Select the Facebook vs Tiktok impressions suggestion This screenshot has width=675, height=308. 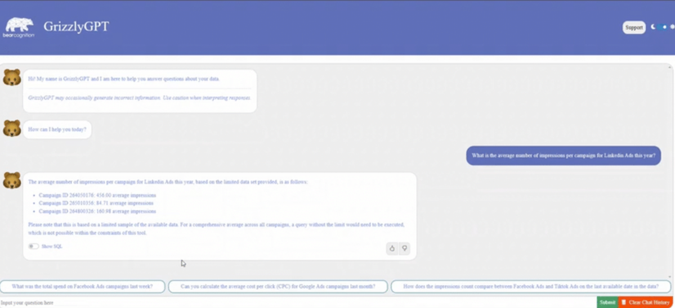pyautogui.click(x=531, y=287)
